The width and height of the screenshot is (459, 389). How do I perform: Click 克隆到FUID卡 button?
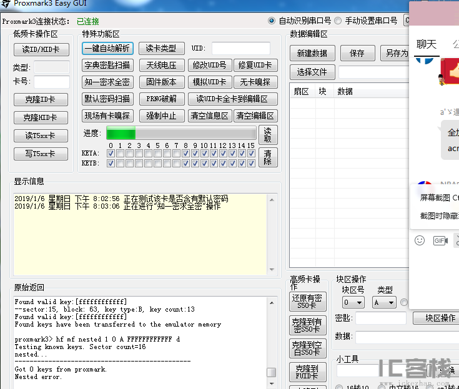pos(308,372)
